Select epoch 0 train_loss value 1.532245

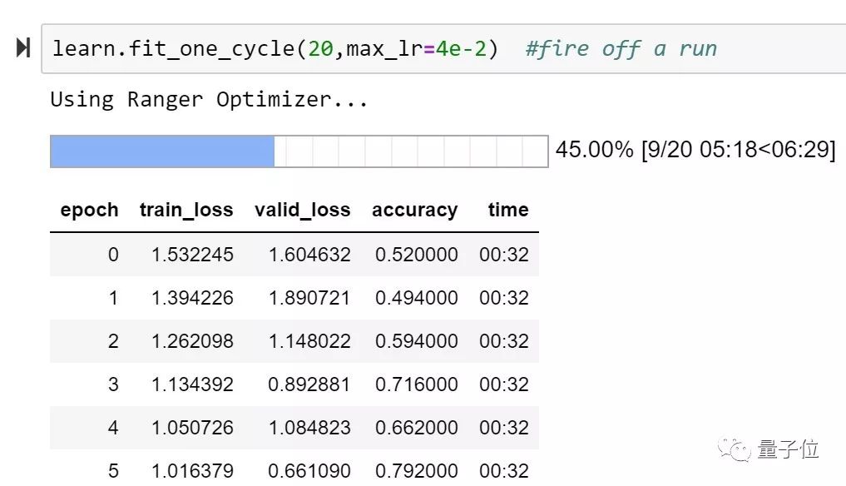click(x=192, y=255)
